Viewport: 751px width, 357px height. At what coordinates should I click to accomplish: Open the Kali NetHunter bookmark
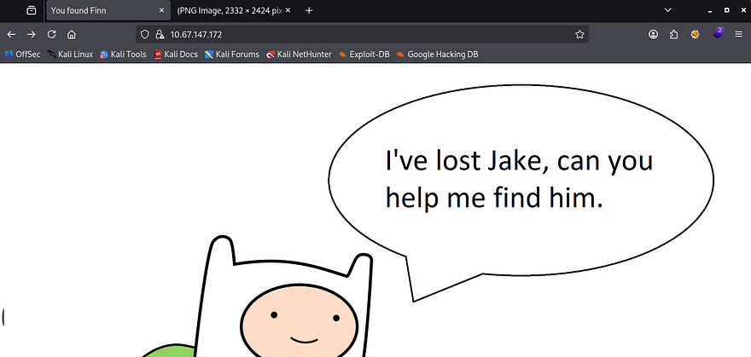tap(298, 55)
